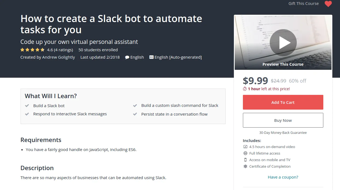This screenshot has height=190, width=340.
Task: Click the checkmark beside custom slash command
Action: pos(135,105)
